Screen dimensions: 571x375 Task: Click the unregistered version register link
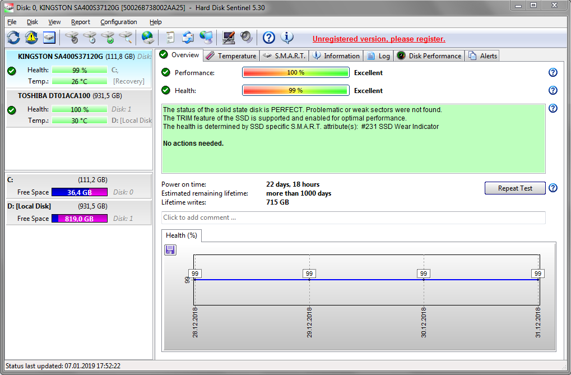tap(379, 39)
